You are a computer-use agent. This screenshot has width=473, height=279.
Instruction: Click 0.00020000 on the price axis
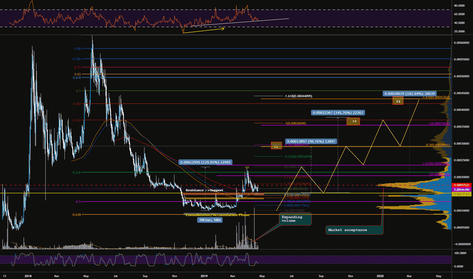pos(462,177)
